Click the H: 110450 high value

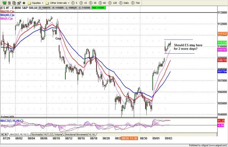coord(58,8)
